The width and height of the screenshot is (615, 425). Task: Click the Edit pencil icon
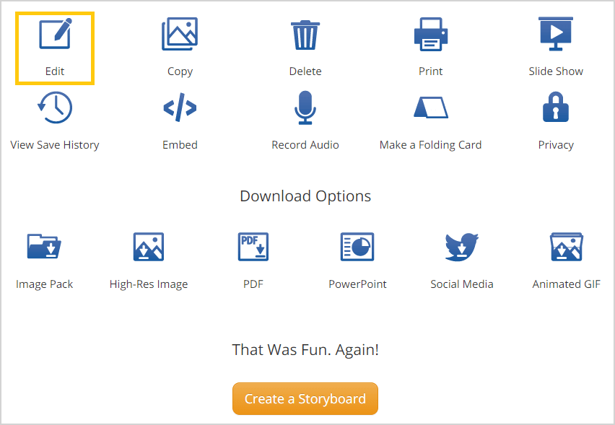[x=56, y=34]
